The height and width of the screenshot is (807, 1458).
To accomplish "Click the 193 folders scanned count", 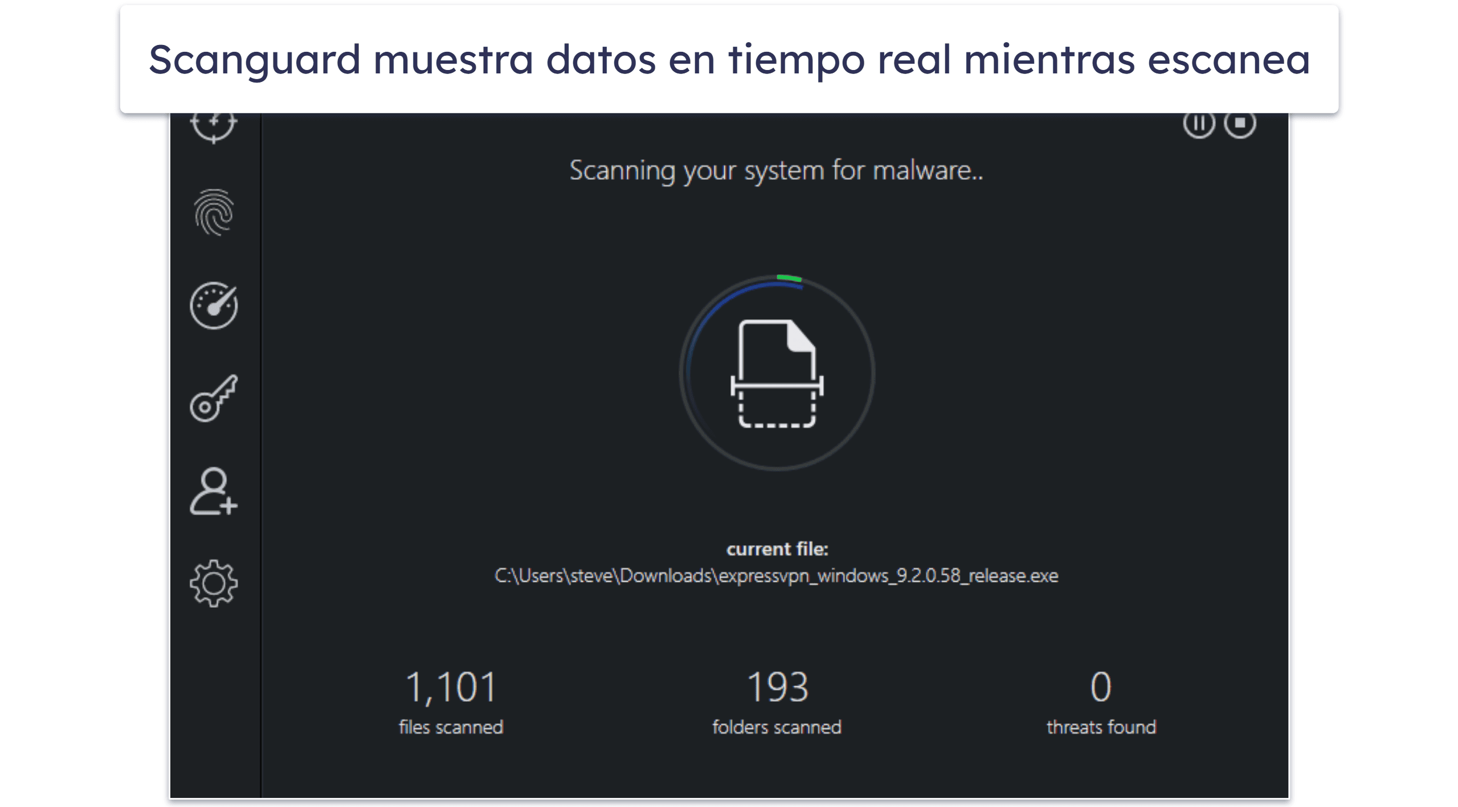I will pos(777,687).
